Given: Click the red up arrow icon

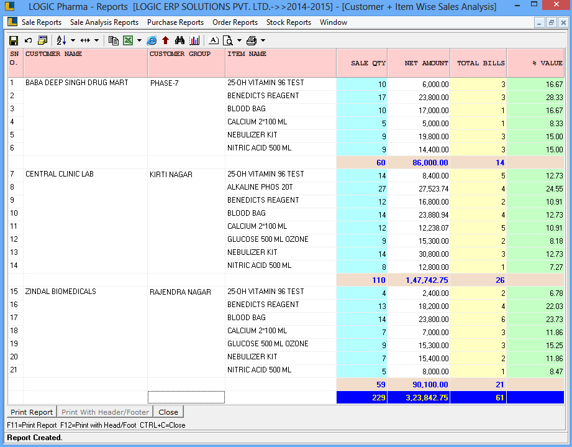Looking at the screenshot, I should pos(165,40).
